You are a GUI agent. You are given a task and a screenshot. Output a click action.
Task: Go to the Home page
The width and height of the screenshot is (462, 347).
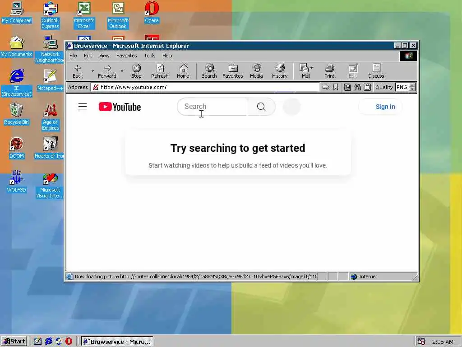click(x=183, y=71)
